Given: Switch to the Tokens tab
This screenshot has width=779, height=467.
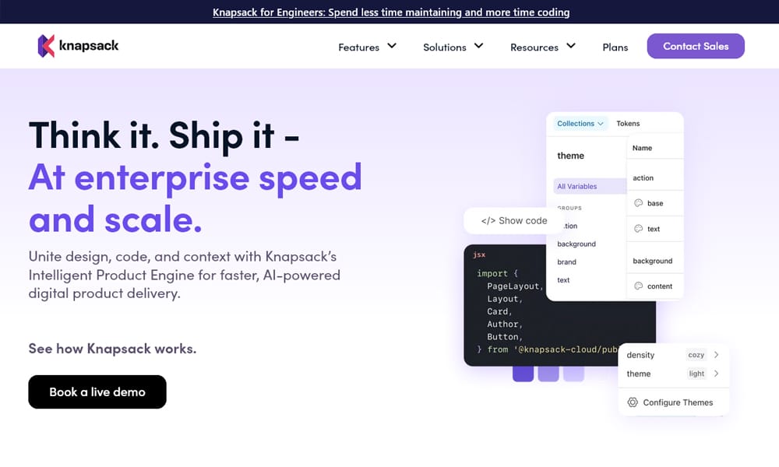Looking at the screenshot, I should pyautogui.click(x=629, y=123).
